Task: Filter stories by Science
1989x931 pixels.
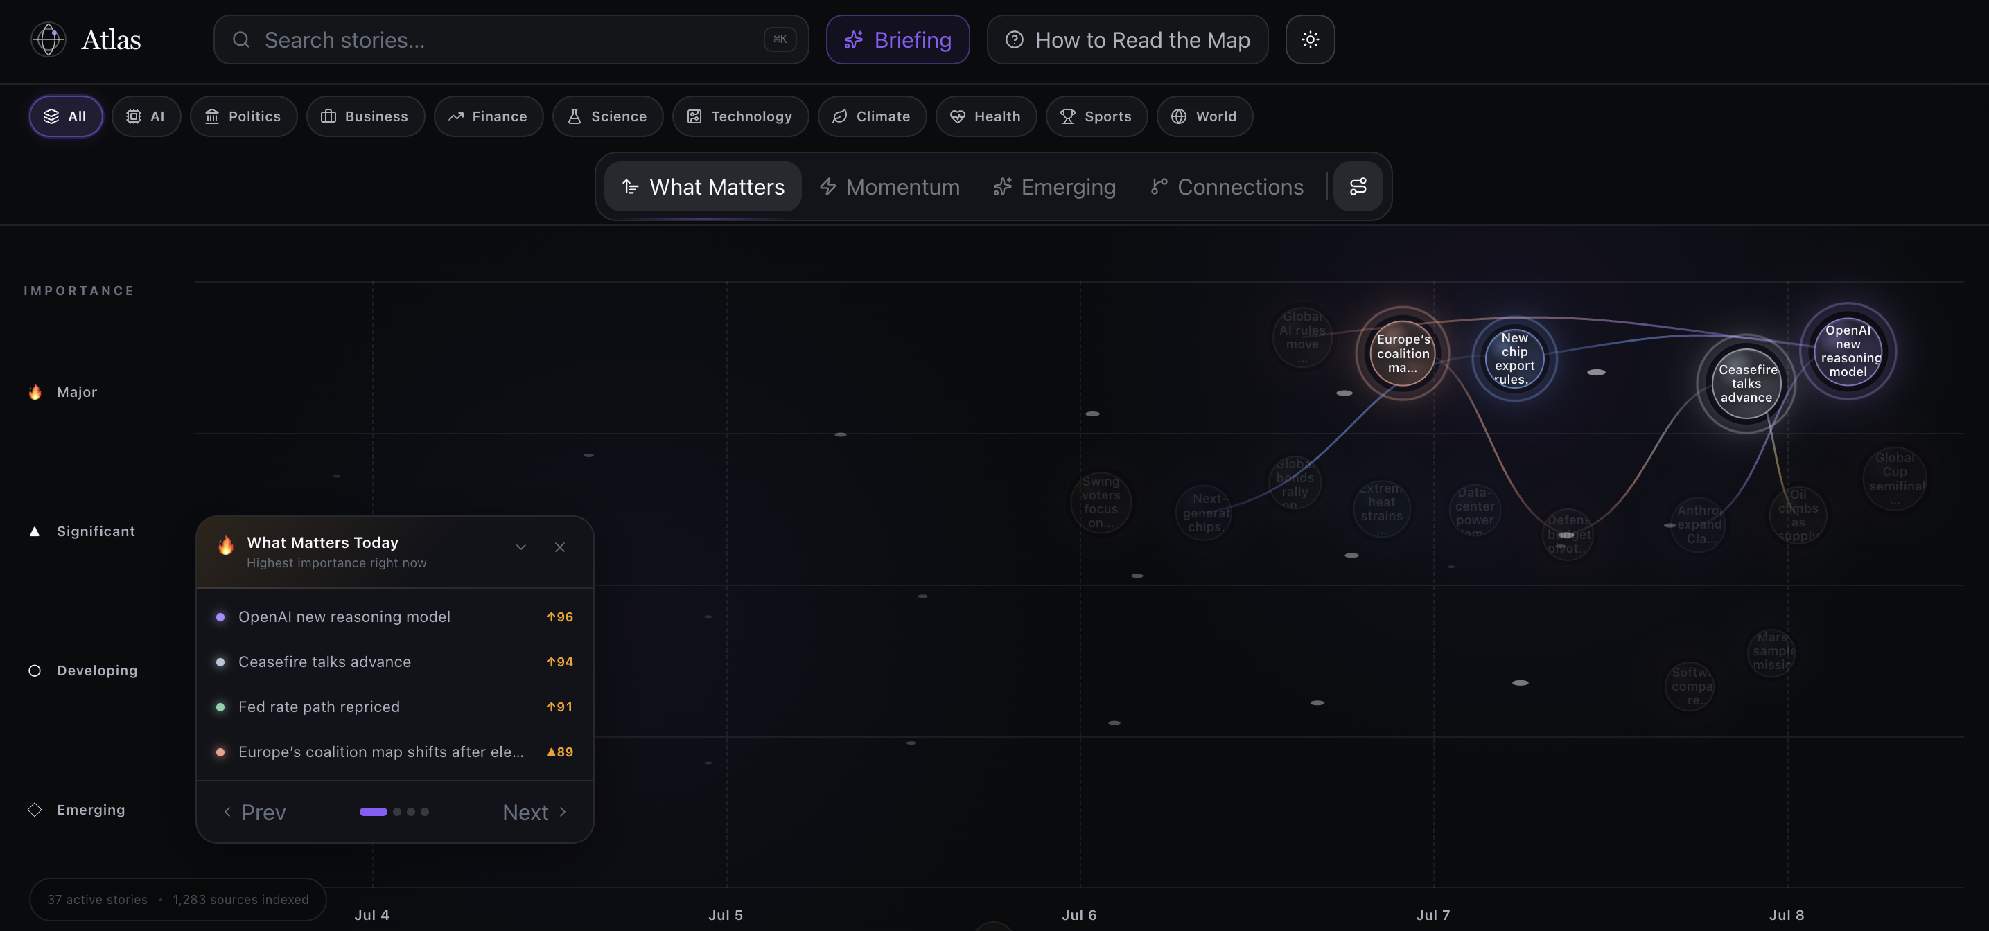Action: 608,116
